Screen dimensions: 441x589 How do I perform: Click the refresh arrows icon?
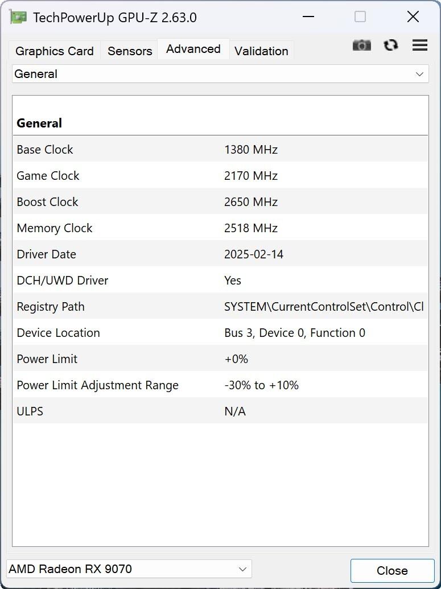click(391, 45)
